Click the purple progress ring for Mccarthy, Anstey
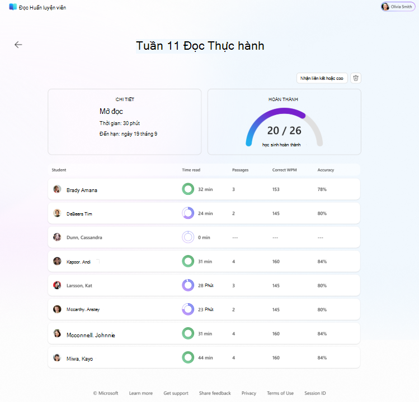Viewport: 419px width, 402px height. point(188,309)
